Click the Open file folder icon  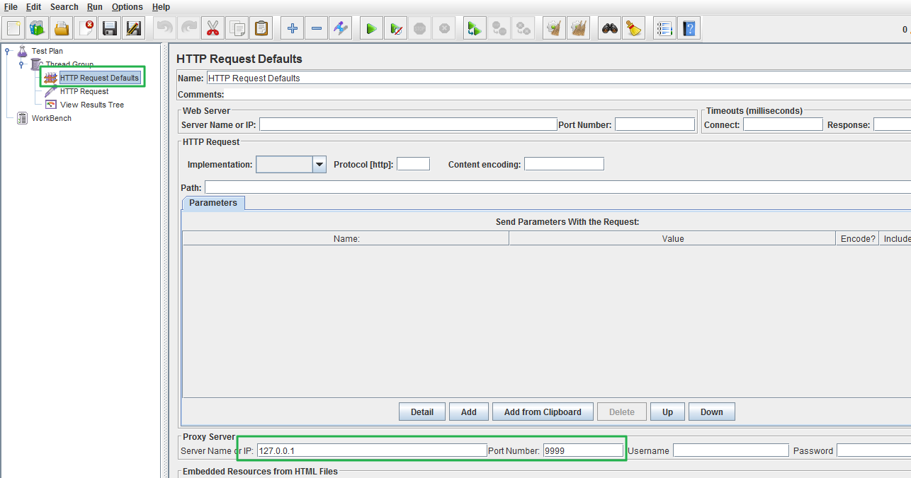click(x=62, y=29)
